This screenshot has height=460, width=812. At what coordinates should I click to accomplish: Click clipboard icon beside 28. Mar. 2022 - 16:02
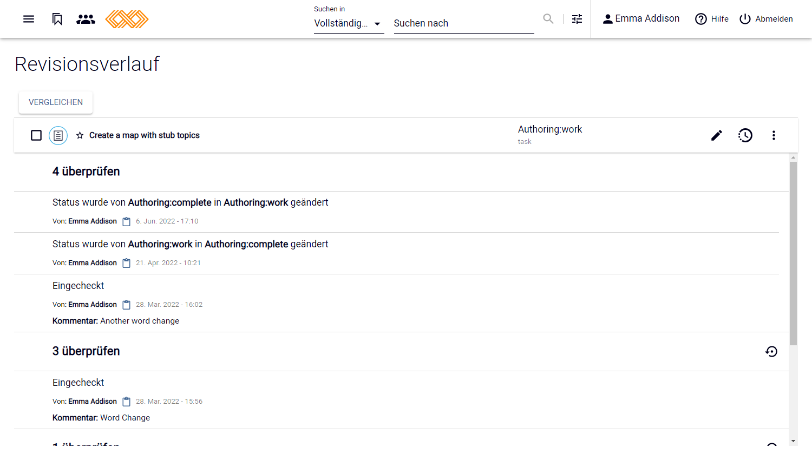127,305
